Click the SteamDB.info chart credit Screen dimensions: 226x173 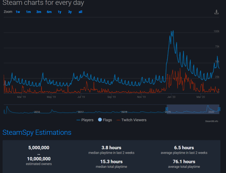point(212,121)
